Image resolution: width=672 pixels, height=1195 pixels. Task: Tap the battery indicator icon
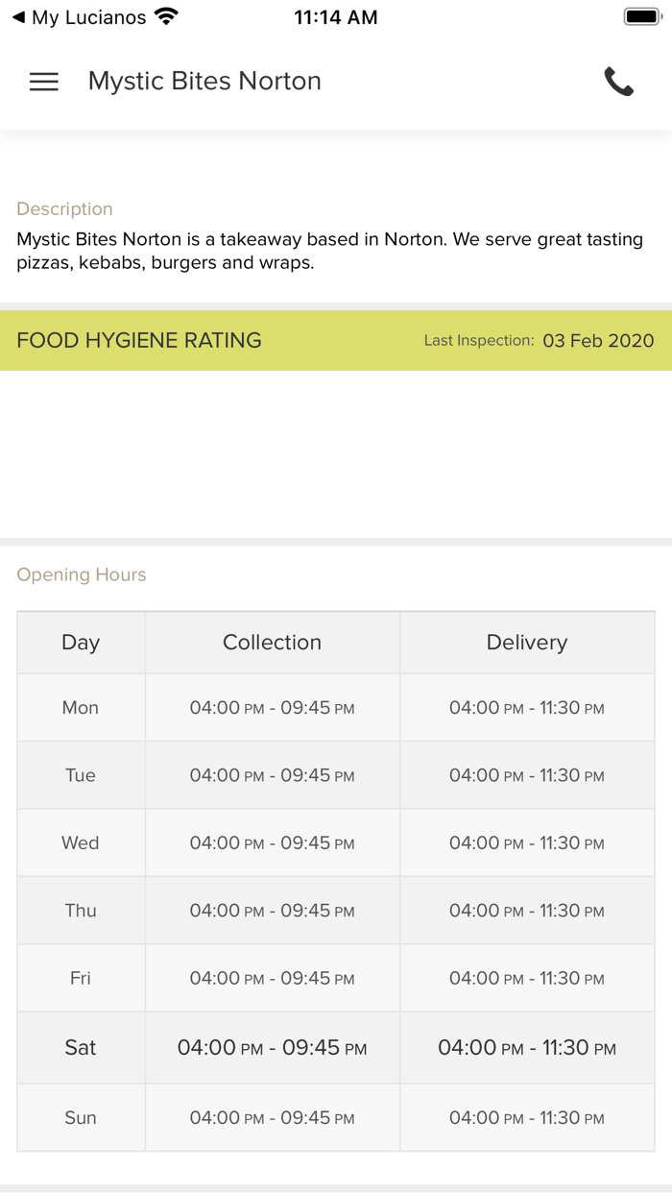coord(639,17)
